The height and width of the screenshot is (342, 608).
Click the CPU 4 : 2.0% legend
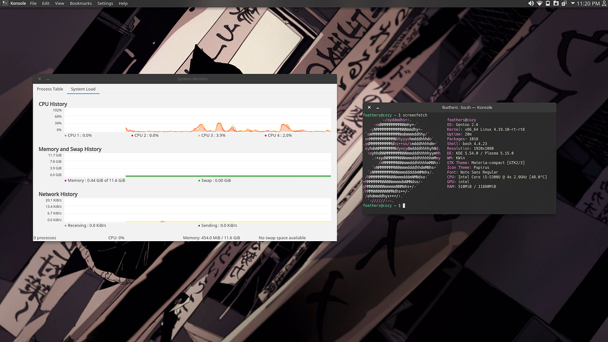coord(279,135)
